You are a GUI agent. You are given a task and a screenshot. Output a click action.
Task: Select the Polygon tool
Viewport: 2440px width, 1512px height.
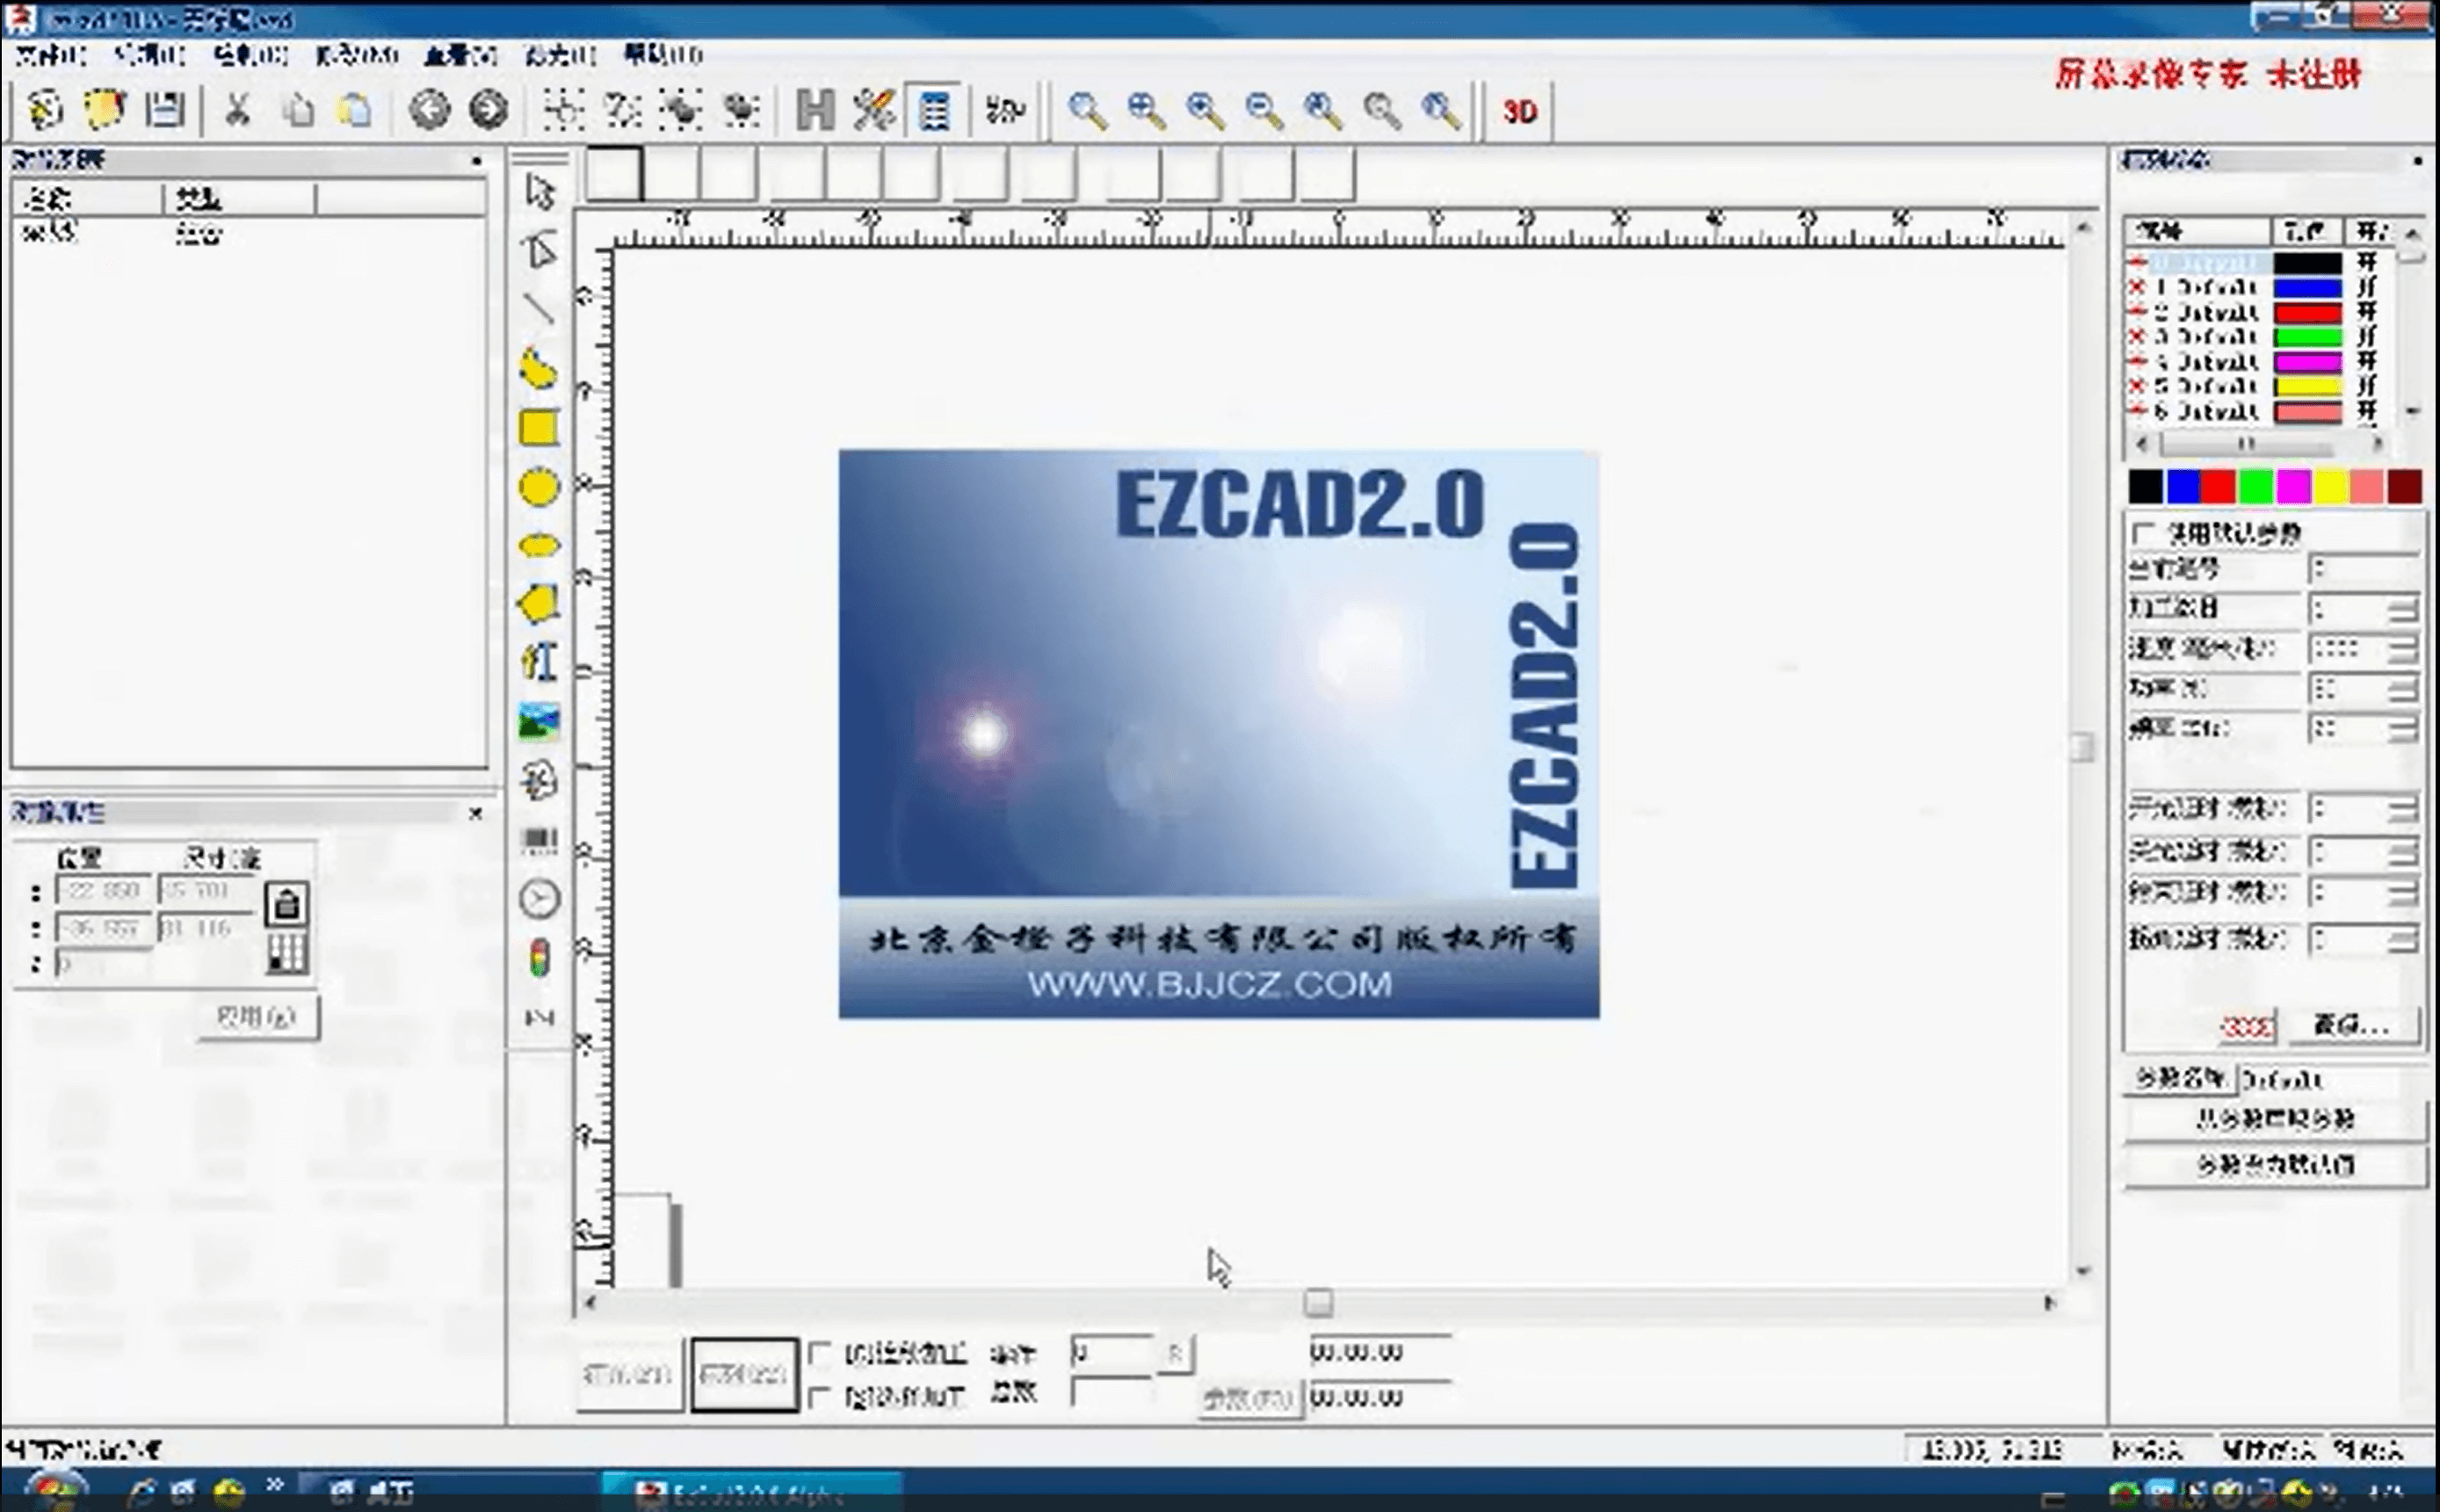pyautogui.click(x=540, y=604)
